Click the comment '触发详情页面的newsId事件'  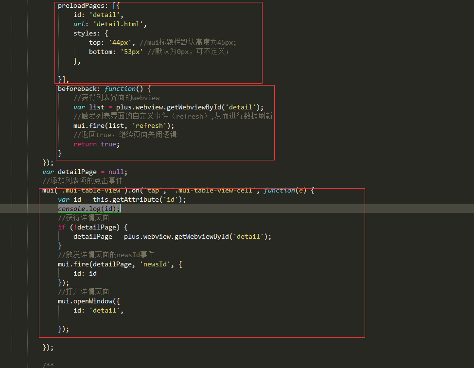click(106, 255)
